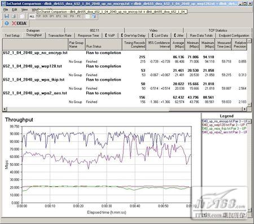Open the View menu
The width and height of the screenshot is (254, 224).
click(24, 10)
